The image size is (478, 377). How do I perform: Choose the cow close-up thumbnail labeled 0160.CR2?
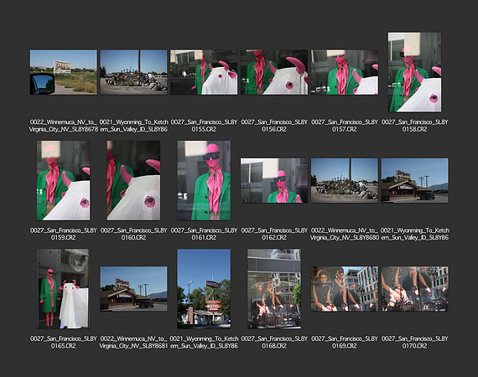pyautogui.click(x=133, y=180)
